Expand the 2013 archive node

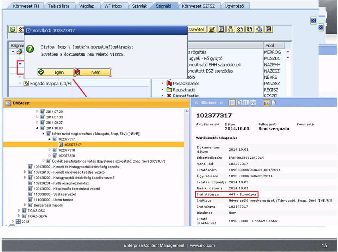[13, 221]
